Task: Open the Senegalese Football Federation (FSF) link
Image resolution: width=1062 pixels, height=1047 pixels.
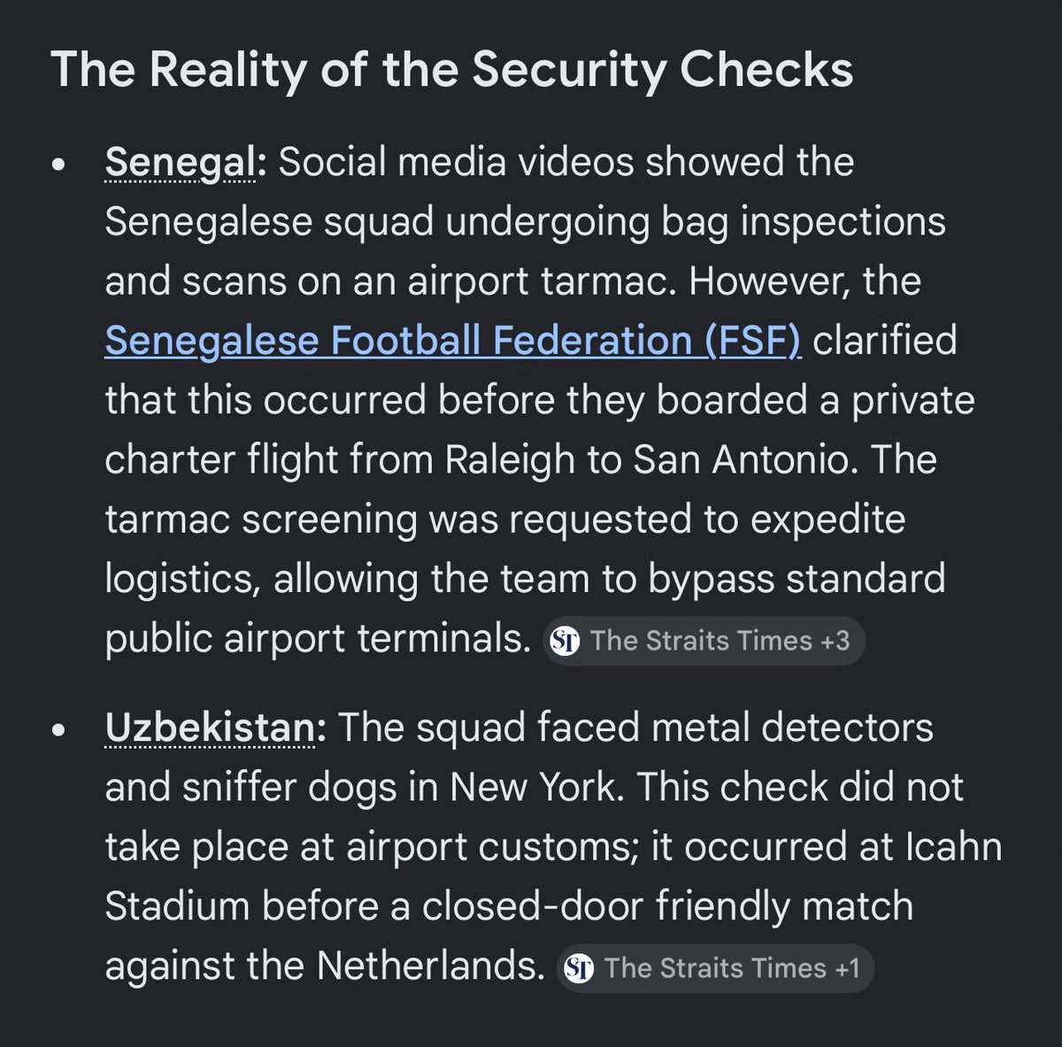Action: coord(453,341)
